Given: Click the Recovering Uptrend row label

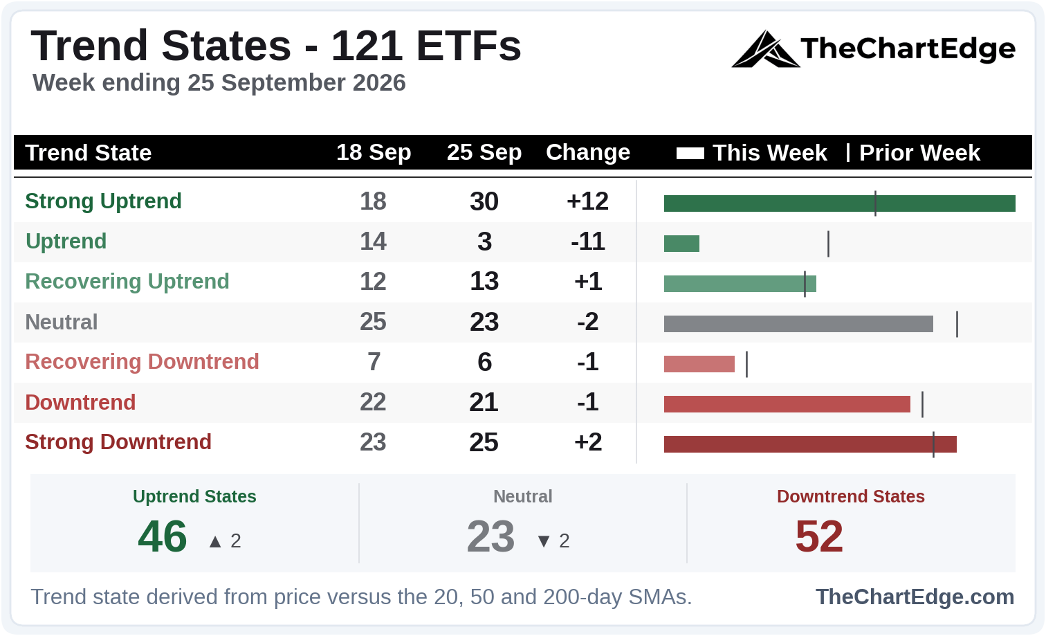Looking at the screenshot, I should (x=127, y=282).
